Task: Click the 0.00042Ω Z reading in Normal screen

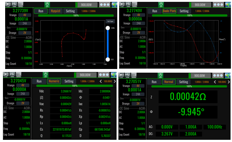Action: tap(188, 97)
